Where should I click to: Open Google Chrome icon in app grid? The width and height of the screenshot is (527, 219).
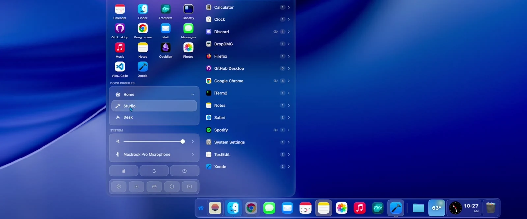143,28
